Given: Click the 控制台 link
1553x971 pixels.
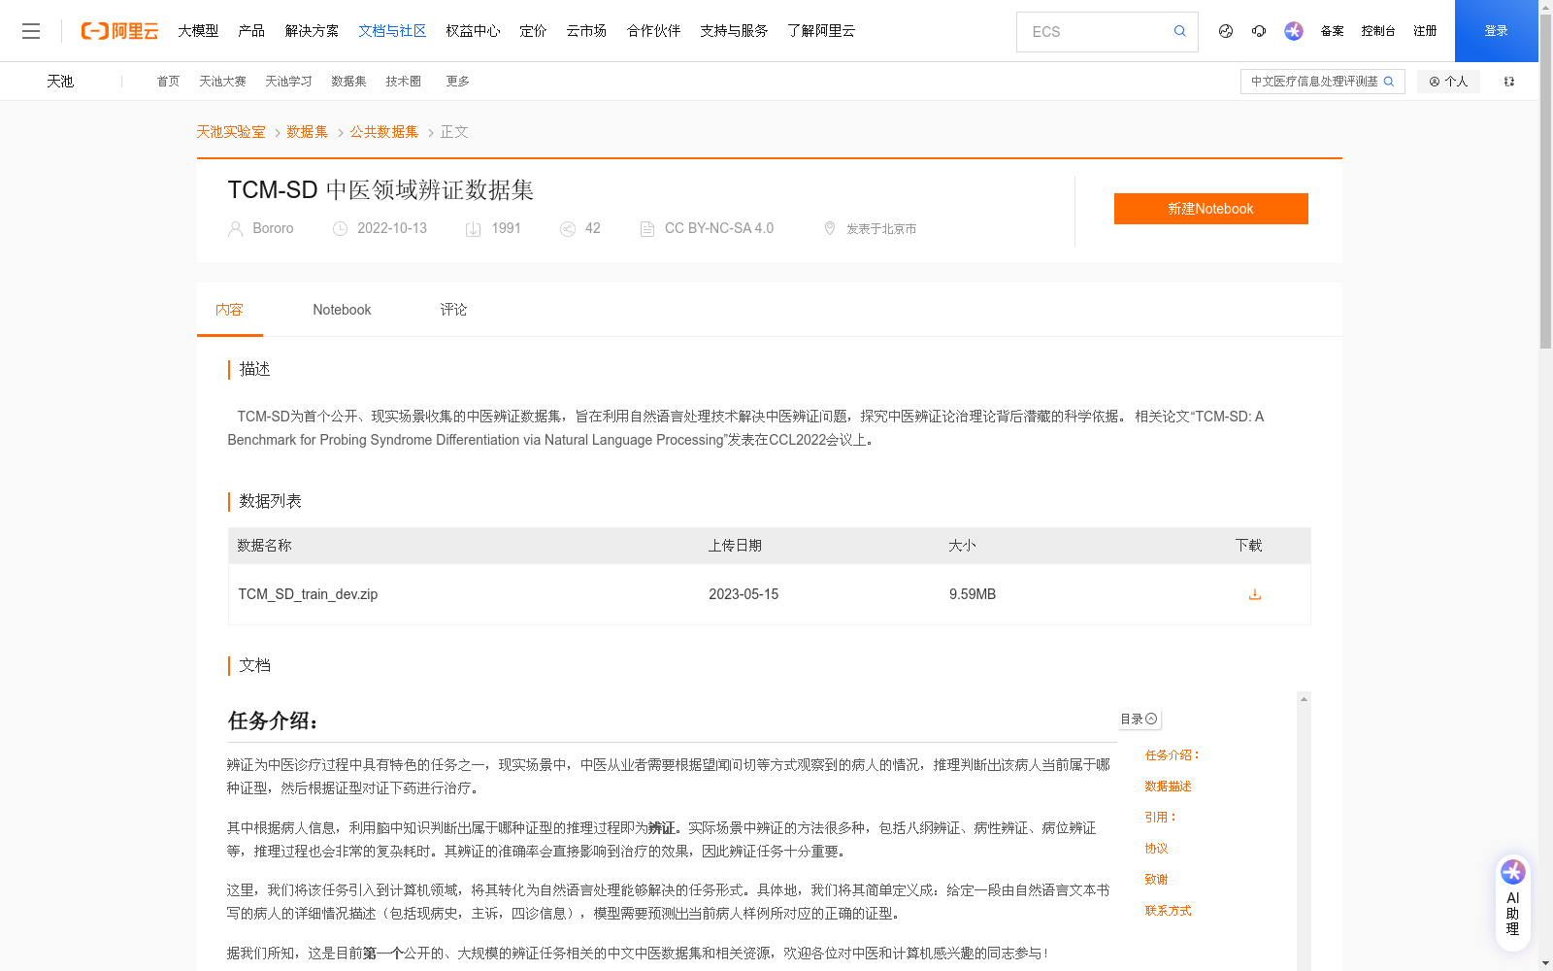Looking at the screenshot, I should [x=1378, y=31].
